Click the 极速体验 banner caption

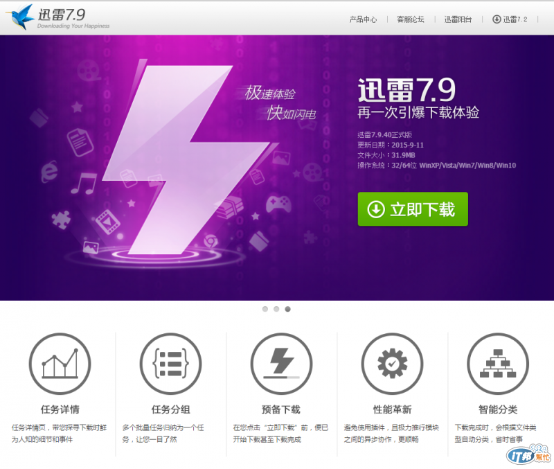(270, 94)
